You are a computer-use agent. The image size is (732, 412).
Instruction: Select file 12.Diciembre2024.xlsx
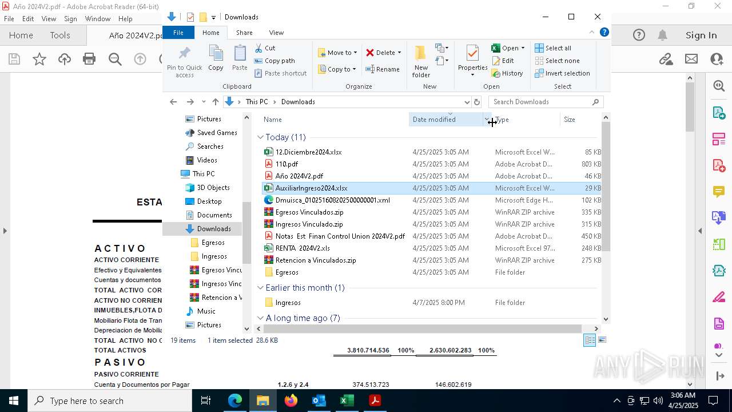click(x=308, y=152)
